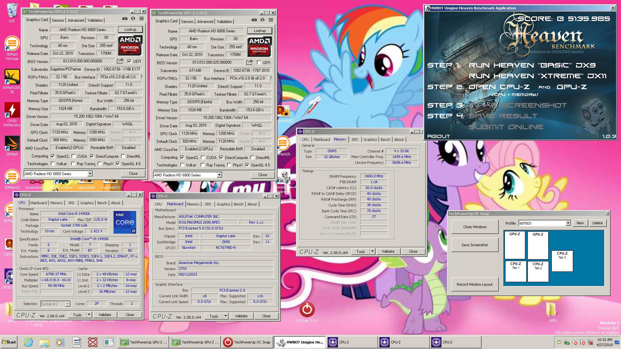
Task: Click the bus interface question mark in right GPU-Z
Action: [270, 78]
